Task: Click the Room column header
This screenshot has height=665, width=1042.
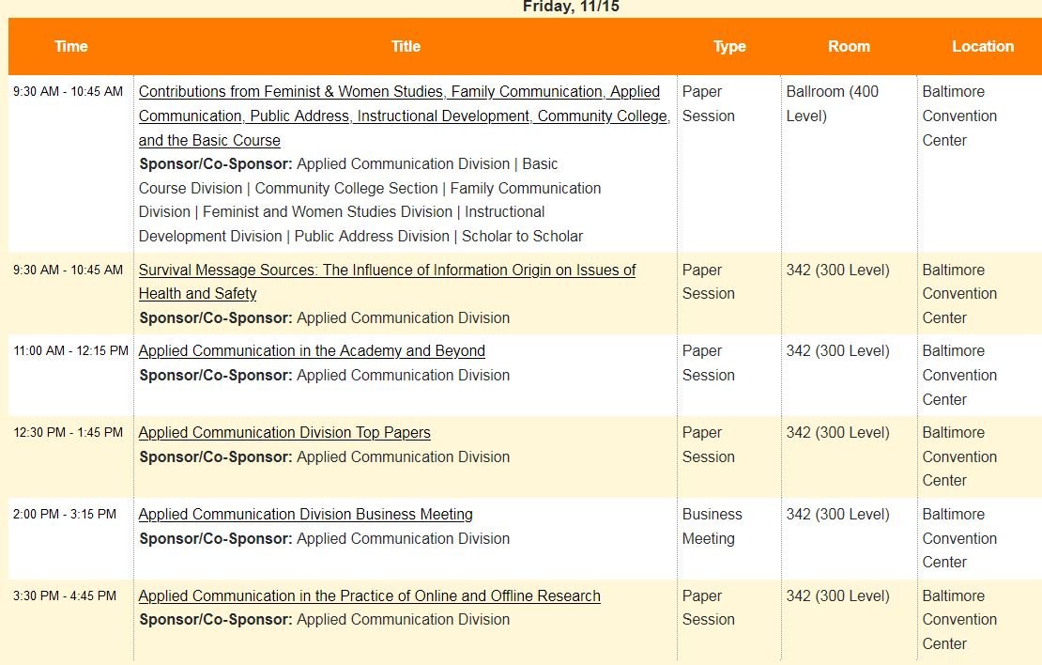Action: [849, 47]
